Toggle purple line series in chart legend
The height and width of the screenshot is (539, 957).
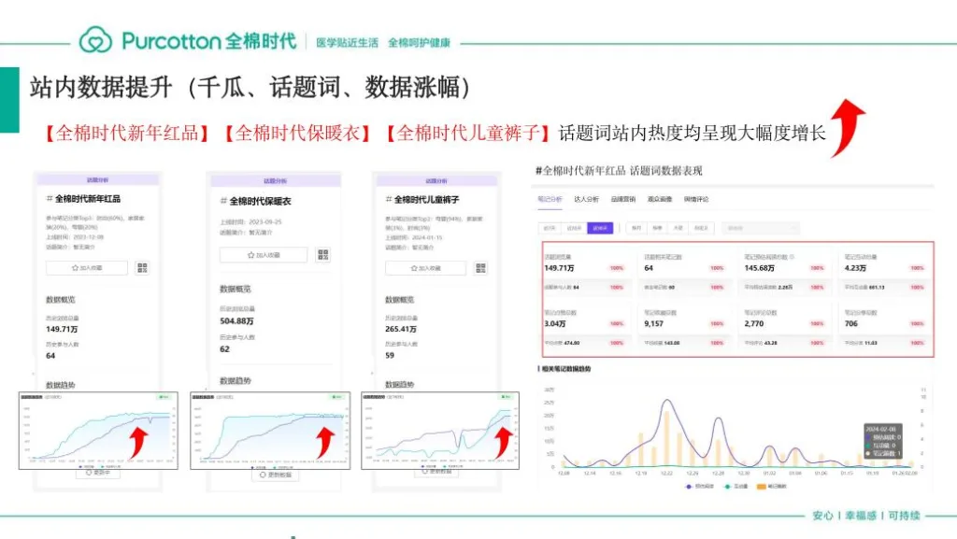click(x=689, y=487)
